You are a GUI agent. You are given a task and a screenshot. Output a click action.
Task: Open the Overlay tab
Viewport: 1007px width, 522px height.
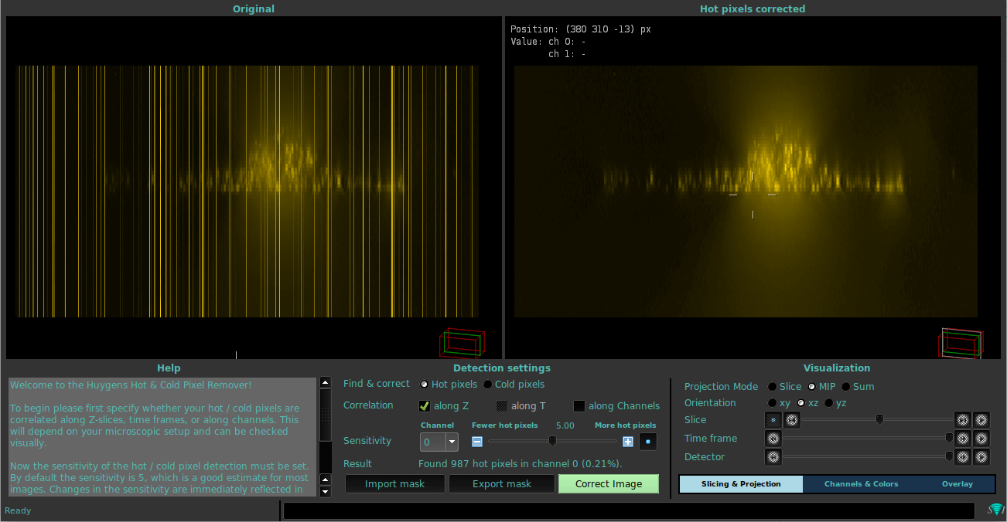pyautogui.click(x=958, y=483)
